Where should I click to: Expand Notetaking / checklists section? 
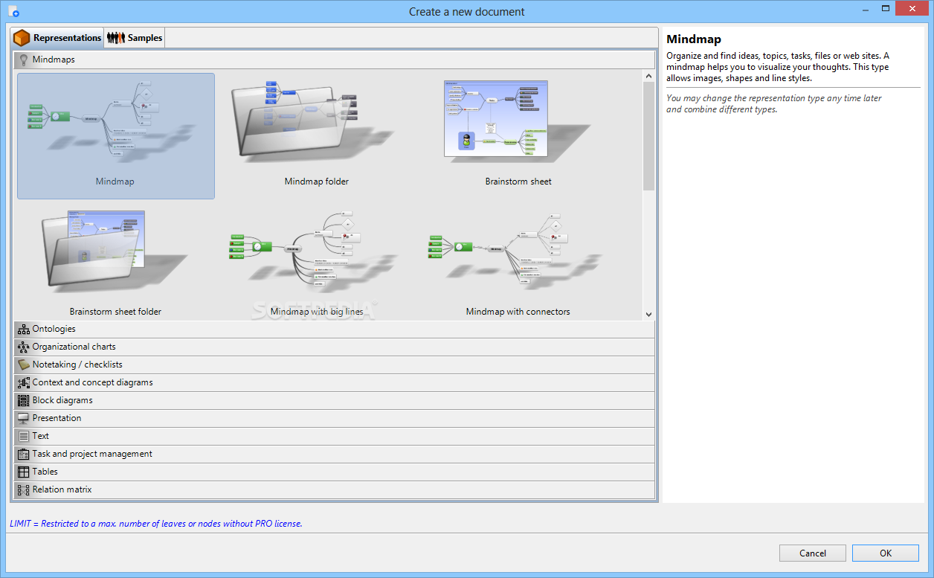point(334,365)
